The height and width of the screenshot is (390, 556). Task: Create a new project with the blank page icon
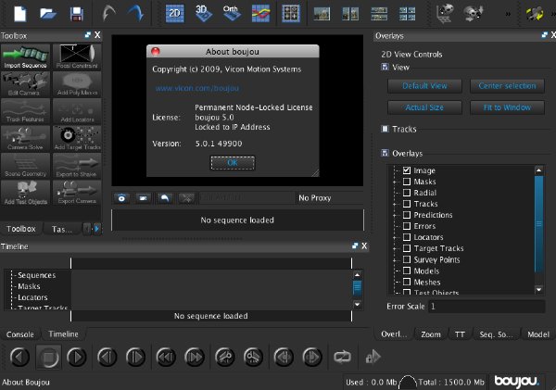19,14
